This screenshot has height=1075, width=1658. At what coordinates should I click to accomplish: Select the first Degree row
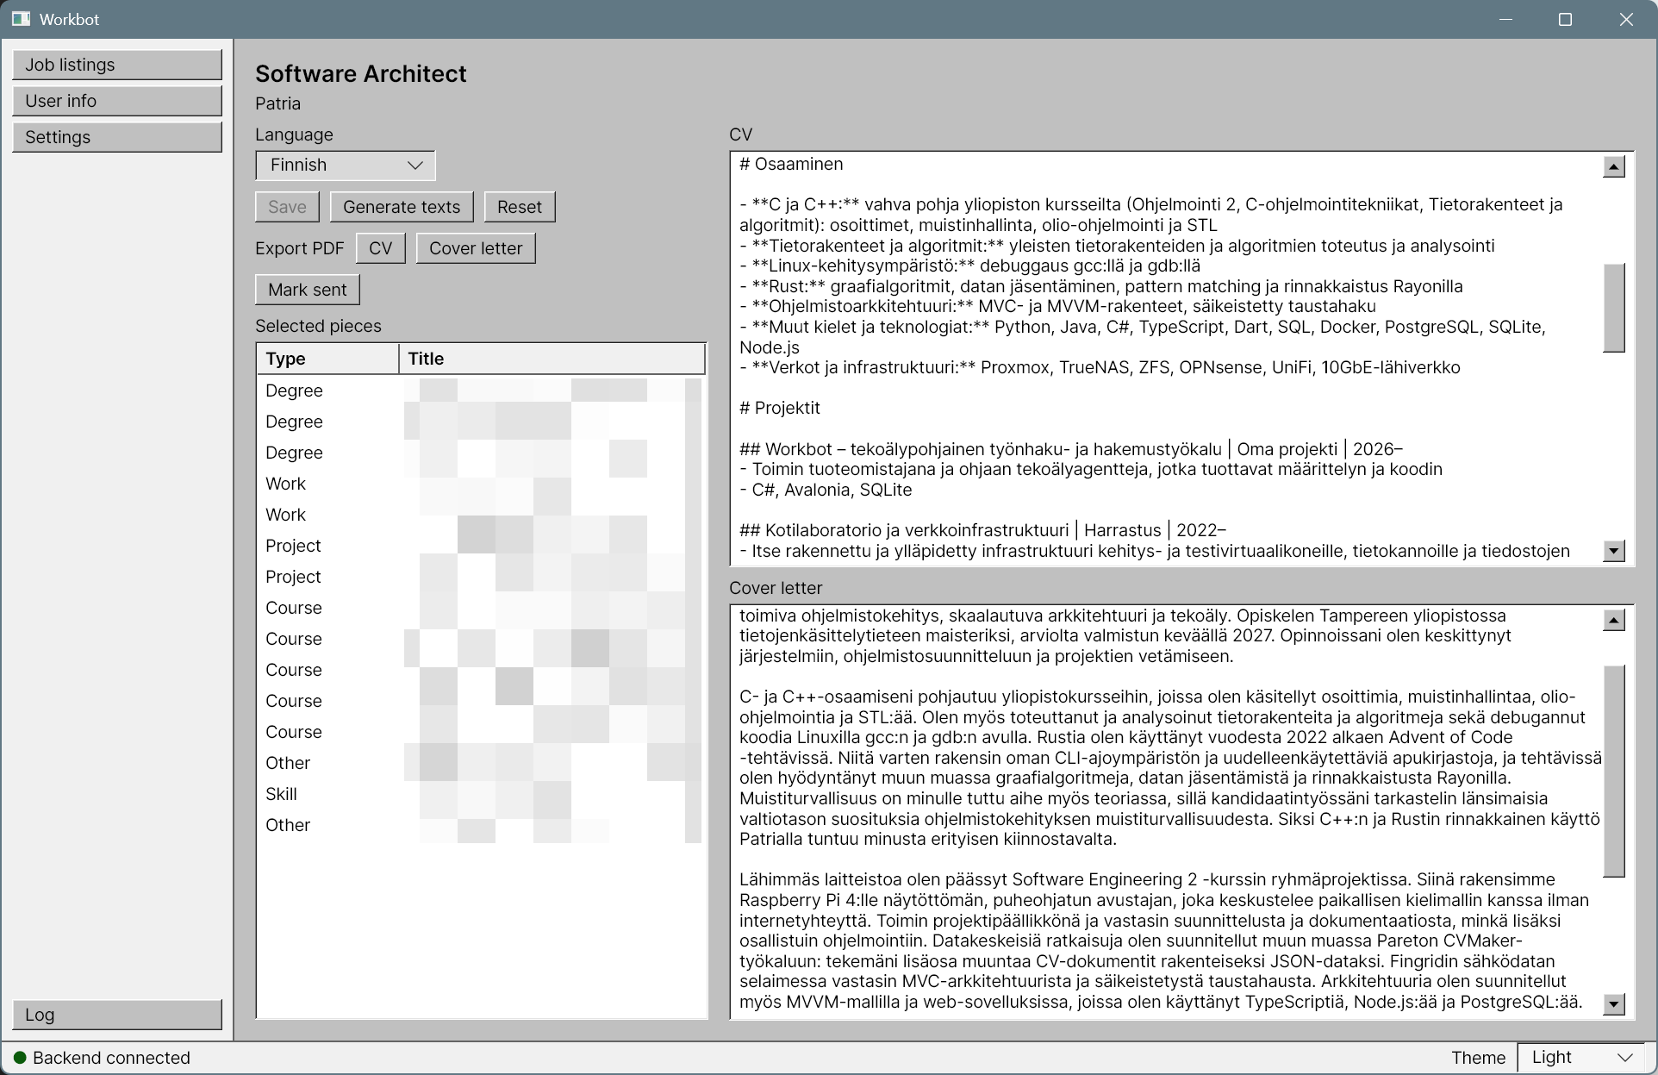coord(481,391)
